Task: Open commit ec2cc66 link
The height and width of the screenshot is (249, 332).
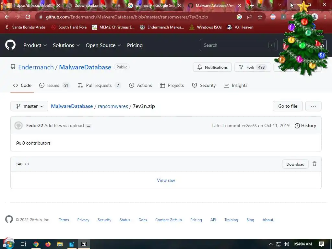Action: coord(249,126)
